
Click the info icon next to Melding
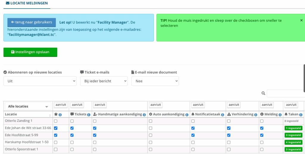(280, 114)
